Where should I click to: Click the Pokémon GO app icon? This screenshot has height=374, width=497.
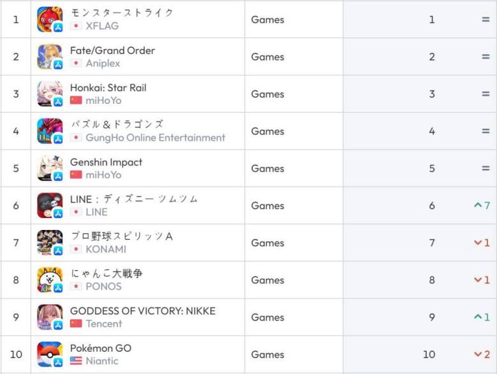50,354
